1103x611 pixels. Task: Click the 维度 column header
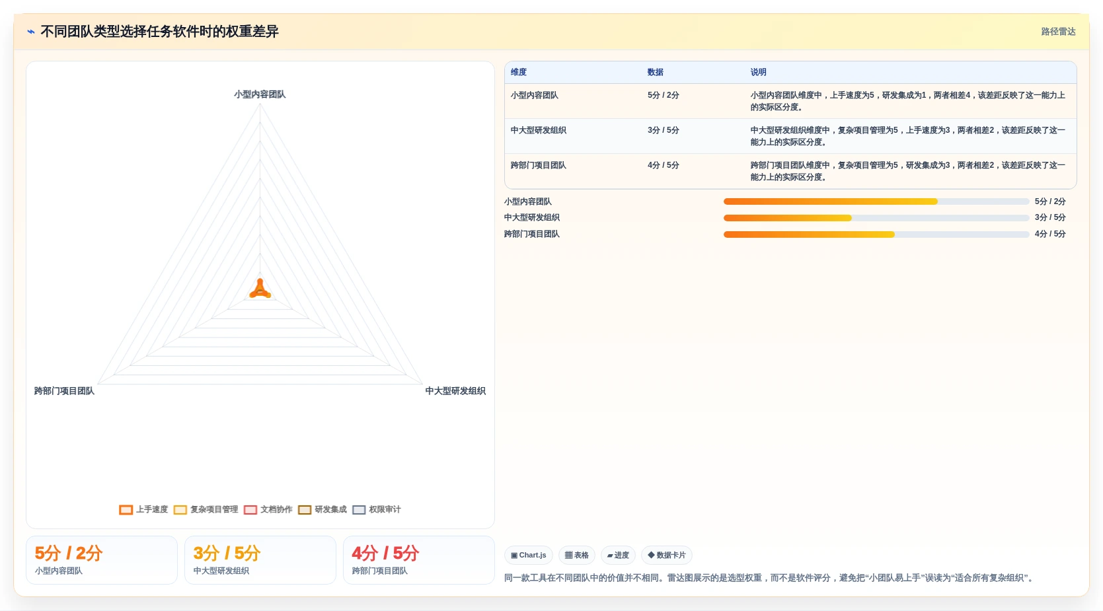519,72
